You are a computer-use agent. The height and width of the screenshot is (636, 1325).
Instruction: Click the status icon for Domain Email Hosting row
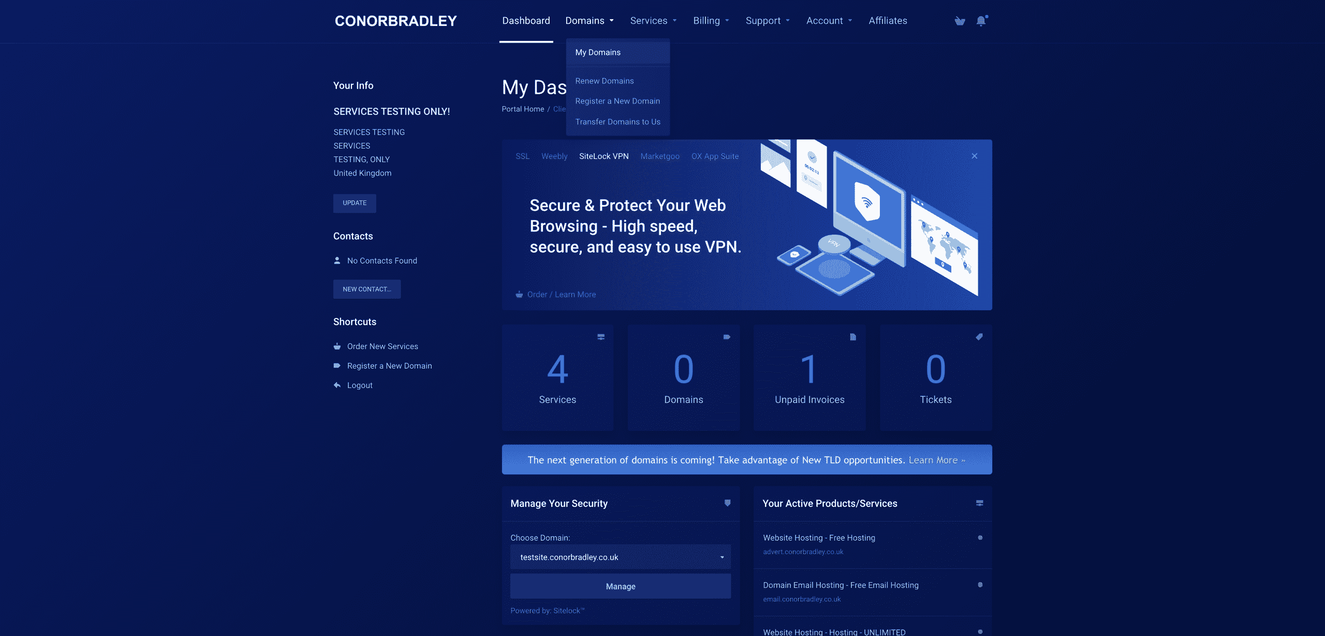coord(980,585)
